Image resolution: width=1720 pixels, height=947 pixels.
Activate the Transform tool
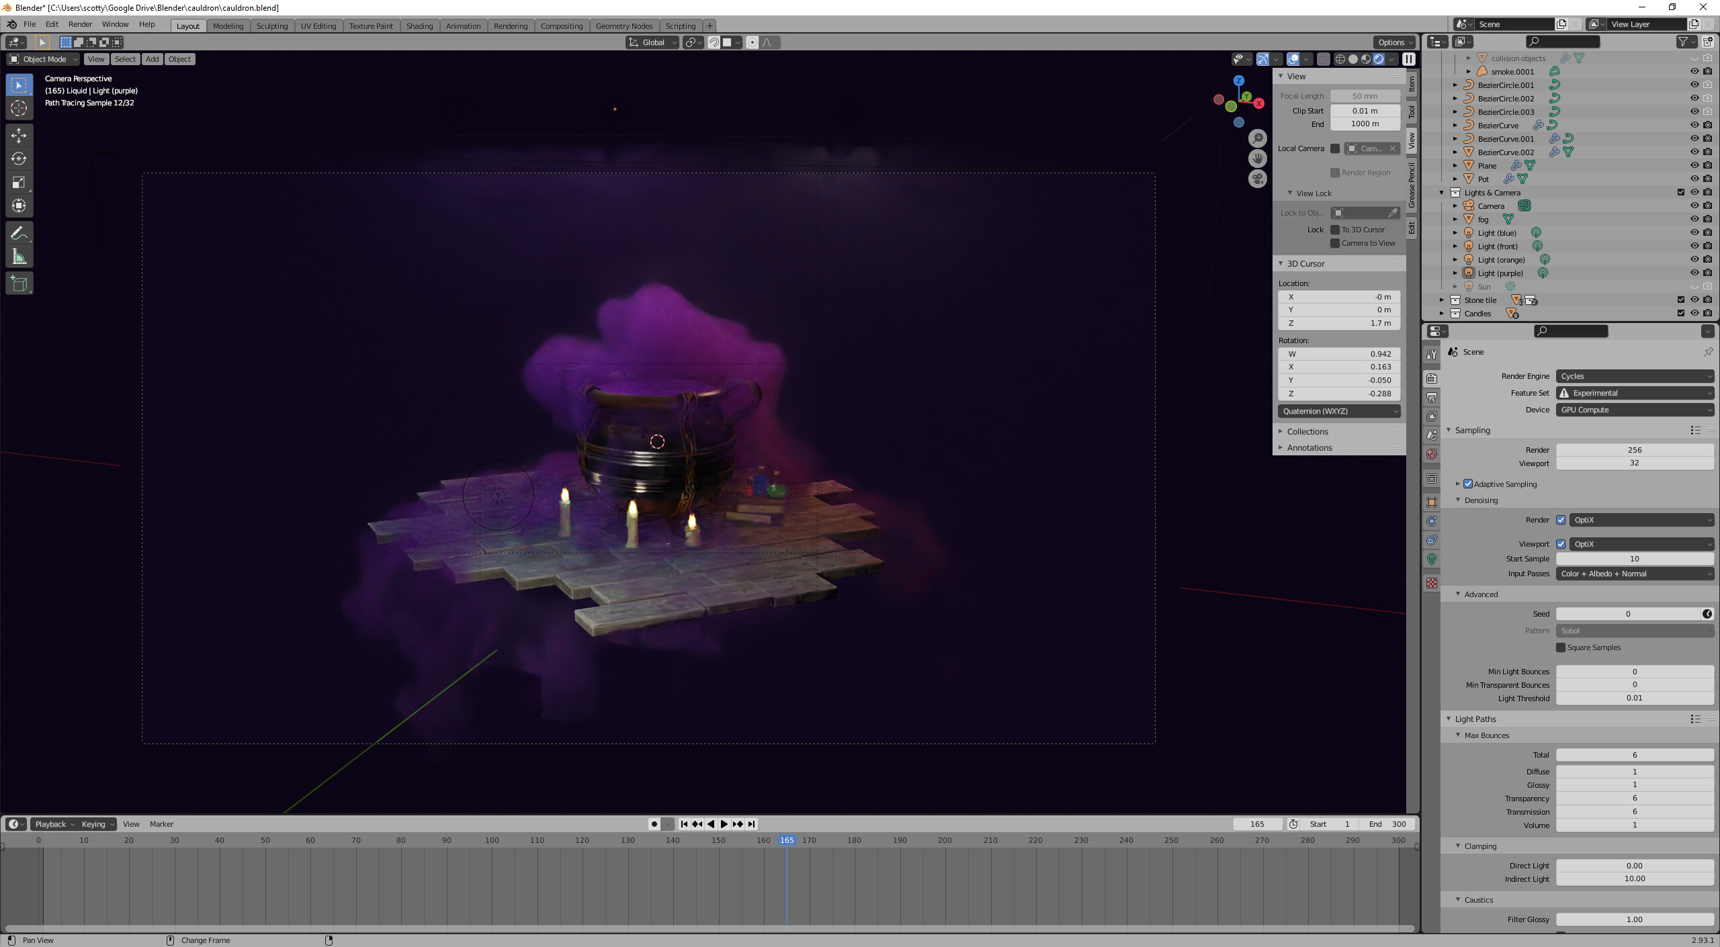pyautogui.click(x=19, y=206)
